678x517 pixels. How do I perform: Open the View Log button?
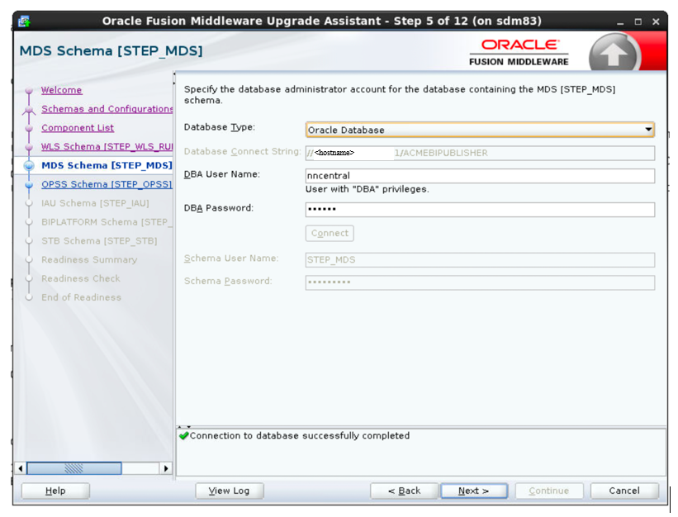click(x=230, y=491)
